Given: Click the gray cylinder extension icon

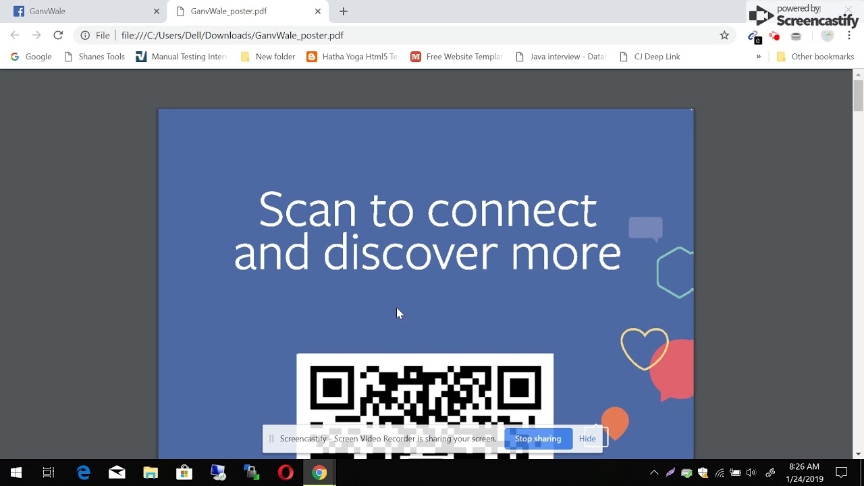Looking at the screenshot, I should pos(796,36).
